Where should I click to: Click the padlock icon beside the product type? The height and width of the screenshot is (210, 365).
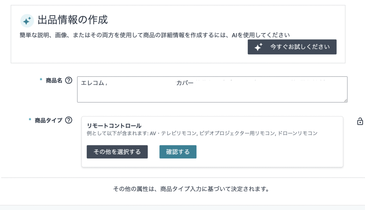click(360, 121)
